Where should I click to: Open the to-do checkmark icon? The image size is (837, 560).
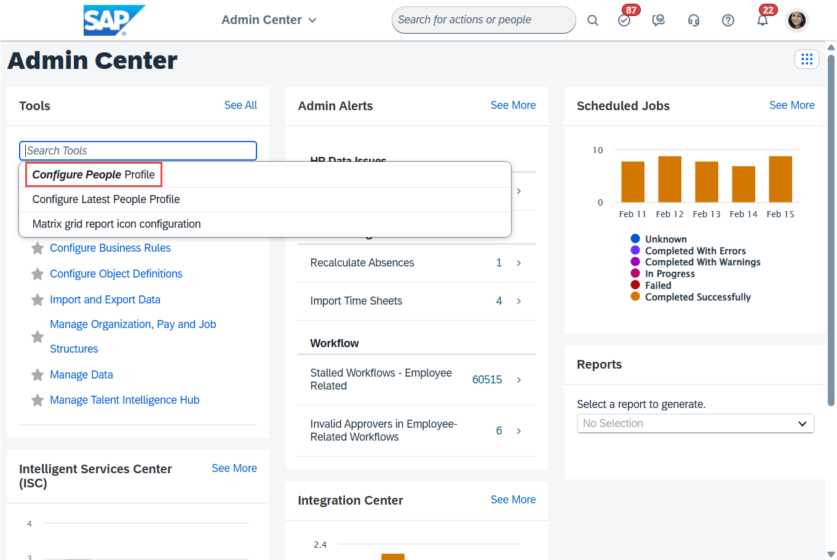(624, 20)
